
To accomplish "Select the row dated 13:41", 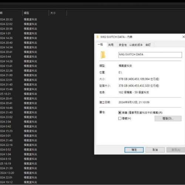I will coord(18,66).
